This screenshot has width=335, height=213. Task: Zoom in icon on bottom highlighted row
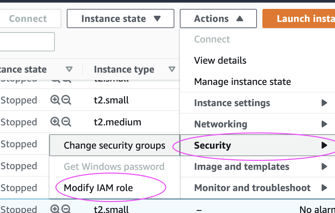[55, 209]
